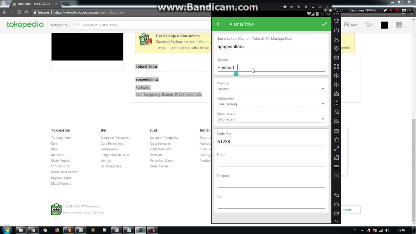Click the black profile avatar in Tokopedia header

(x=384, y=25)
